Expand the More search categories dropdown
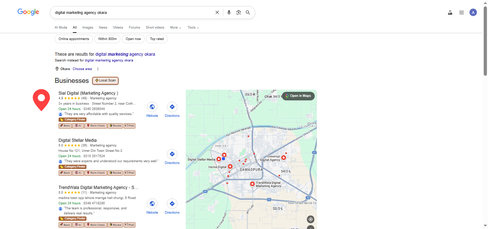The width and height of the screenshot is (488, 229). click(175, 28)
